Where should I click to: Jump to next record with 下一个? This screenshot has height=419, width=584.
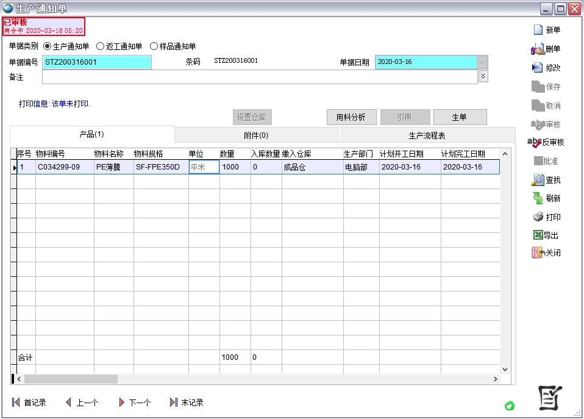[x=122, y=403]
